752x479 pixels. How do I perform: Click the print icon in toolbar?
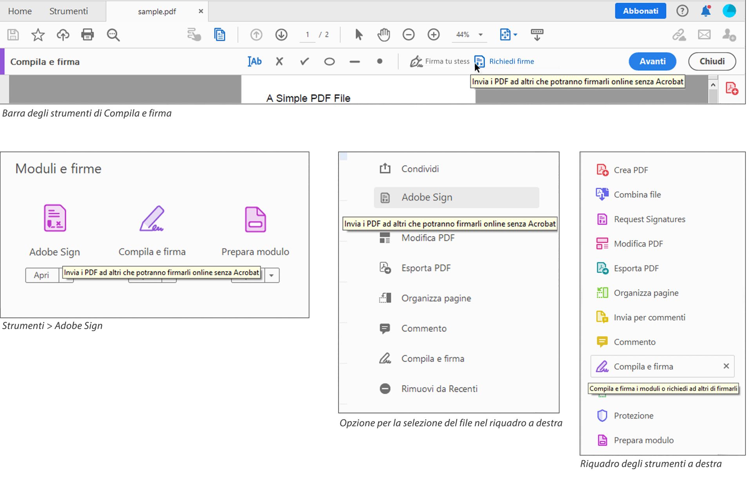[x=87, y=35]
